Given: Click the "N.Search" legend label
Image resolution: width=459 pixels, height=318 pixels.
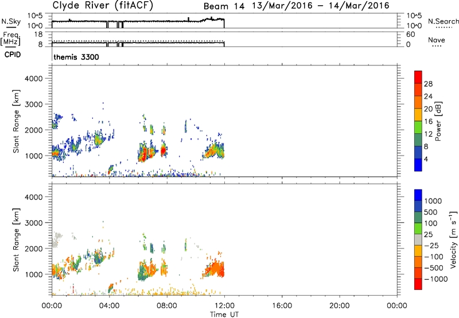Looking at the screenshot, I should [444, 21].
